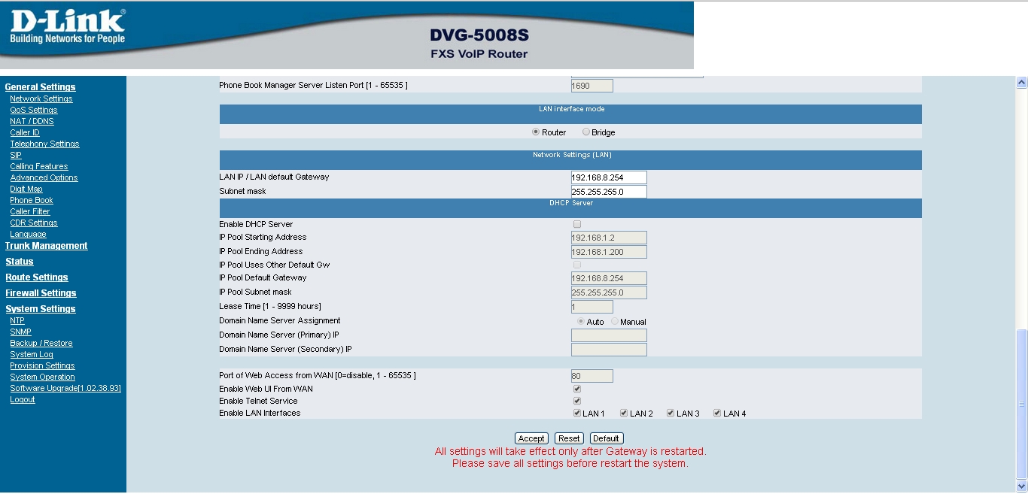Open the System Log link
Screen dimensions: 1028x494
[x=32, y=354]
